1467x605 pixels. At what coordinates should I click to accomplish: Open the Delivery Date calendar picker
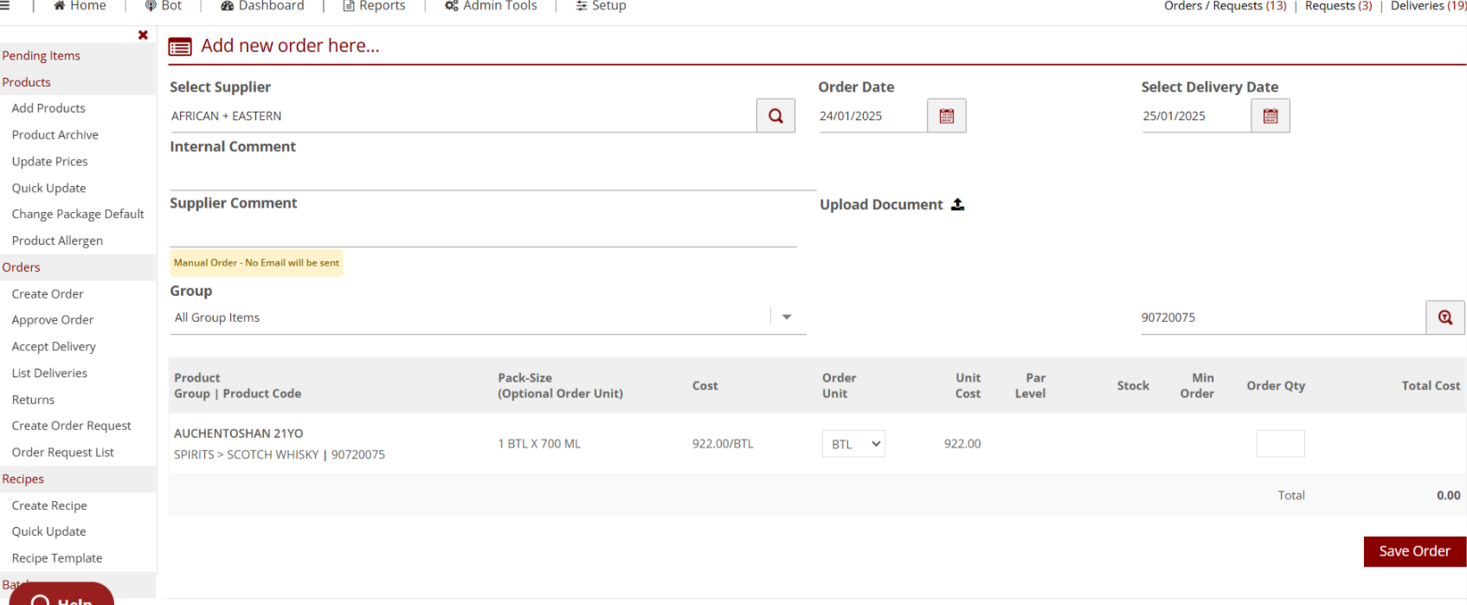(x=1270, y=116)
